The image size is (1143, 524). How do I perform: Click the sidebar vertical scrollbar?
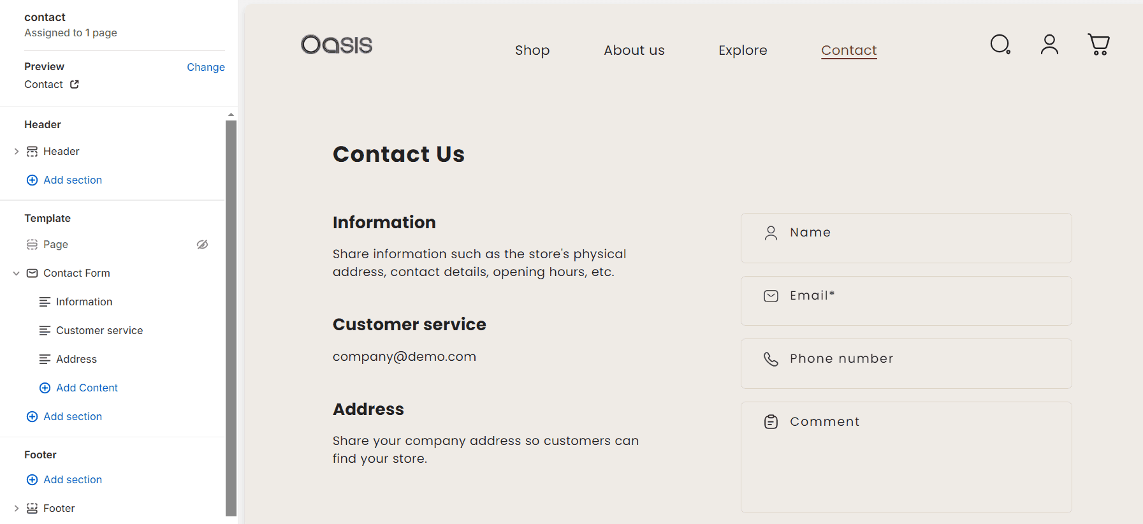[x=231, y=317]
